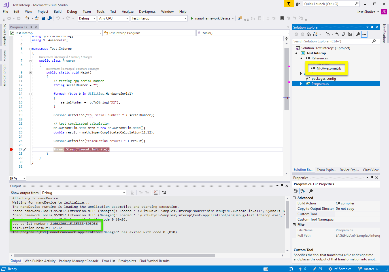Click the New Project toolbar icon
Viewport: 389px width, 272px height.
[x=27, y=18]
